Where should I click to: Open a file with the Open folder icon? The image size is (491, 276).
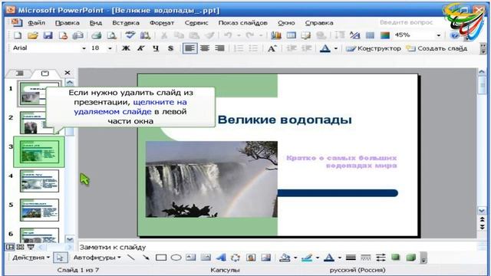pos(32,35)
